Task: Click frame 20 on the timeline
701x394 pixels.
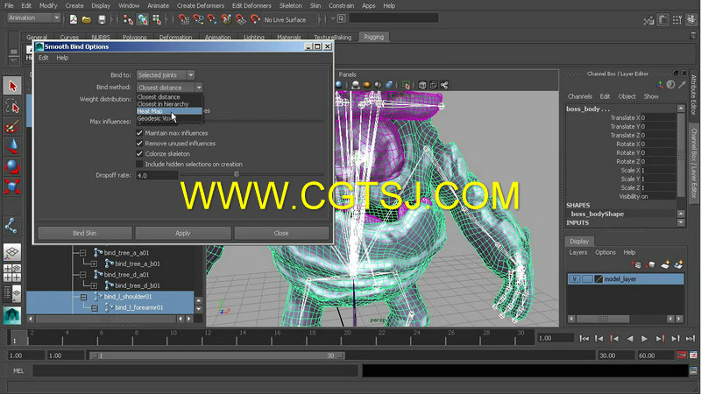Action: tap(347, 337)
